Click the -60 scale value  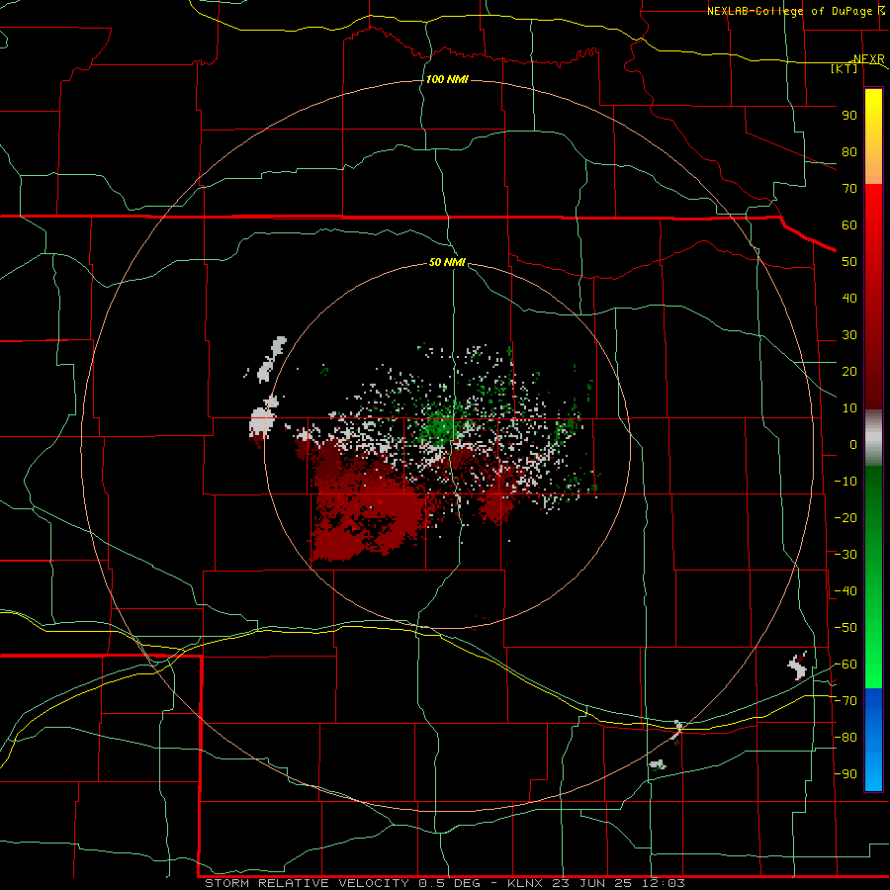[x=846, y=665]
